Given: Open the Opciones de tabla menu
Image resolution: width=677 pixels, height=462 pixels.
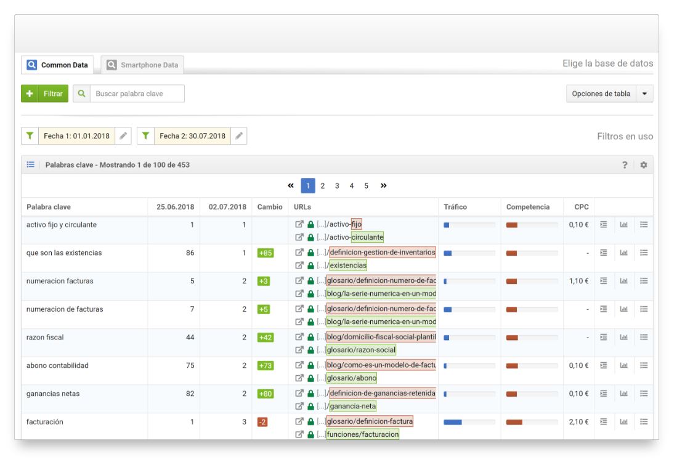Looking at the screenshot, I should 601,94.
